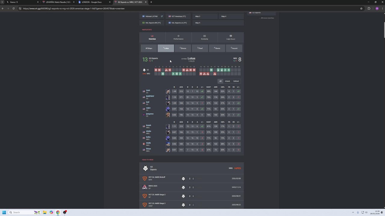
Task: Open Google Chrome from the taskbar
Action: 58,212
